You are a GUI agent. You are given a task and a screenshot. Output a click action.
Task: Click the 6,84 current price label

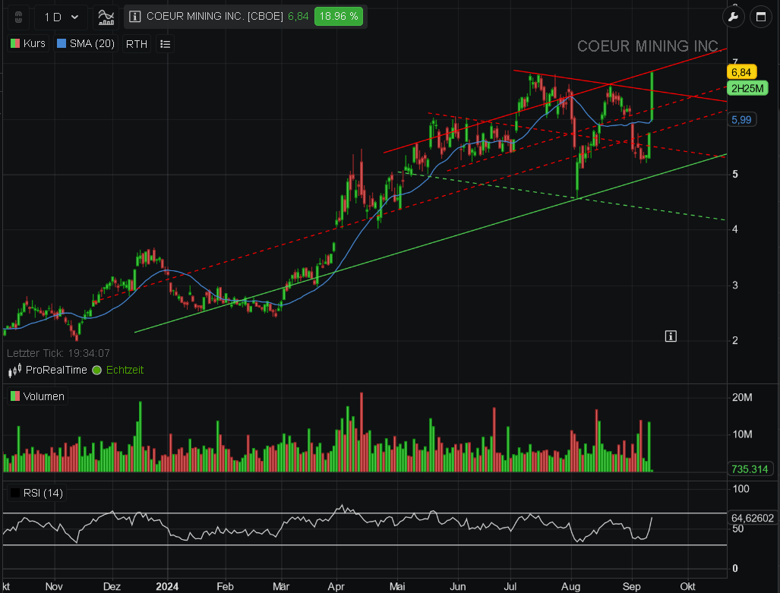742,73
